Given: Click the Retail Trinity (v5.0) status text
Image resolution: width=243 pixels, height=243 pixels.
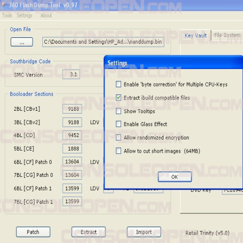Looking at the screenshot, I should coord(208,233).
